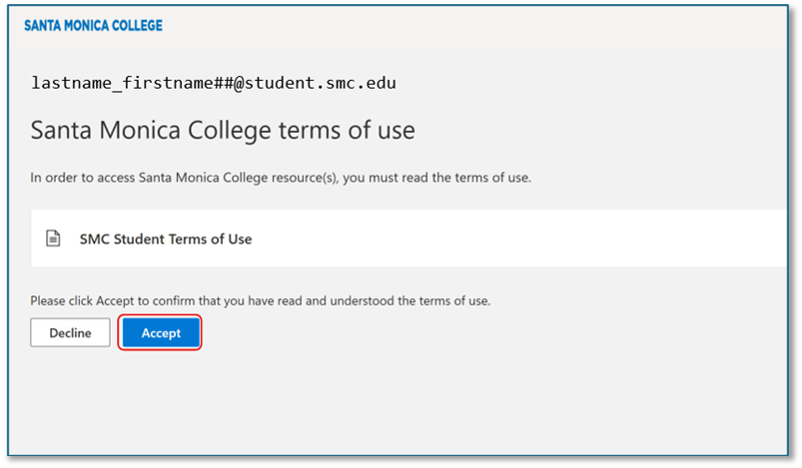Viewport: 802px width, 468px height.
Task: Open the SMC Student Terms of Use label
Action: point(166,239)
